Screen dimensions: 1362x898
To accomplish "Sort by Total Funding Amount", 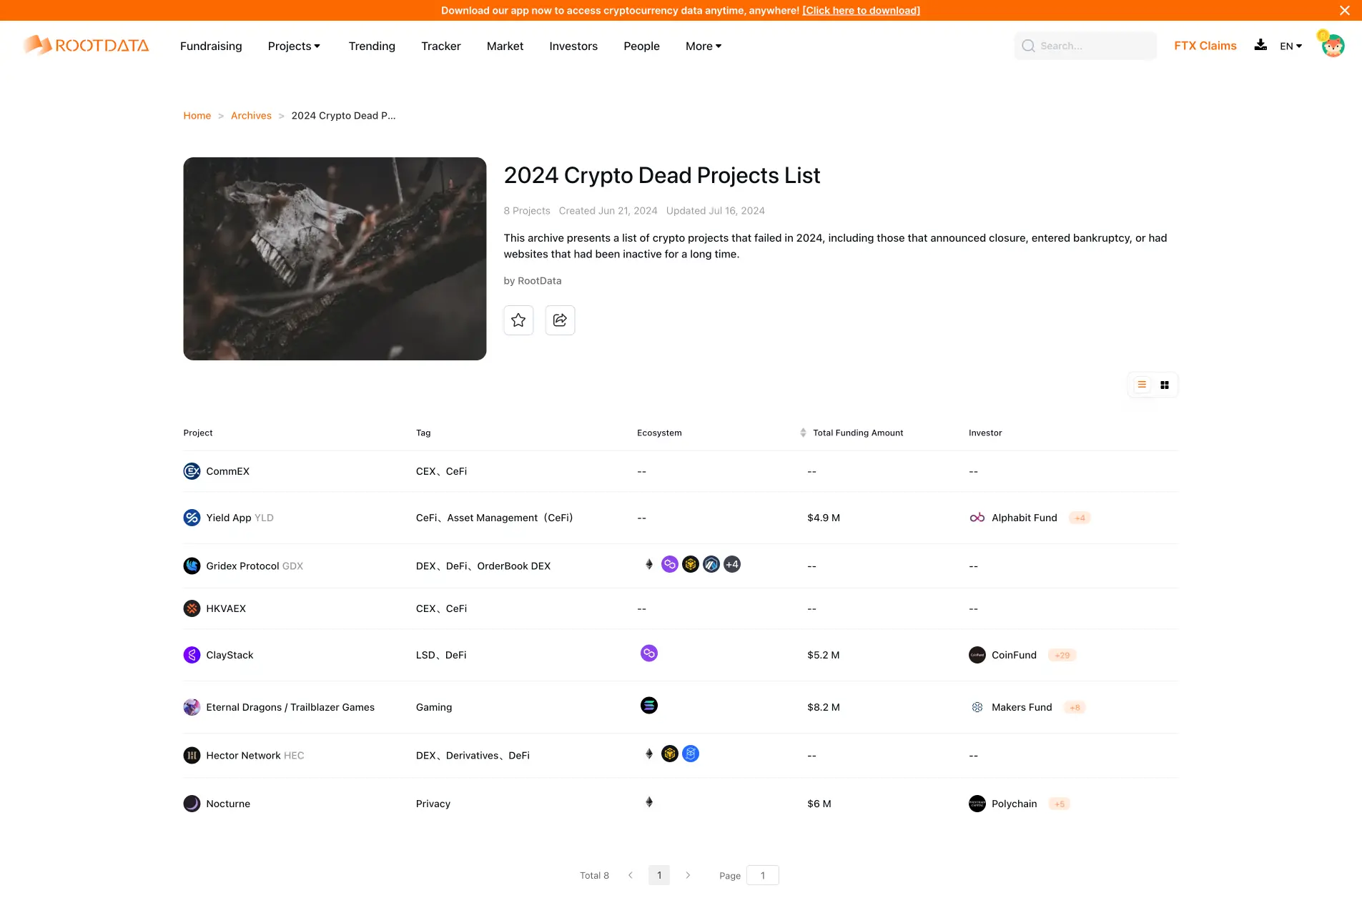I will 804,433.
